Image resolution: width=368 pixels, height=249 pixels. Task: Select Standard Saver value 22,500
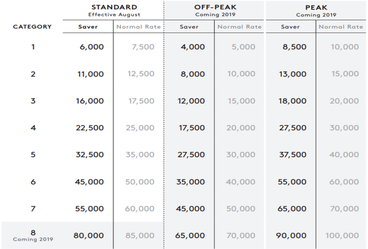coord(89,128)
